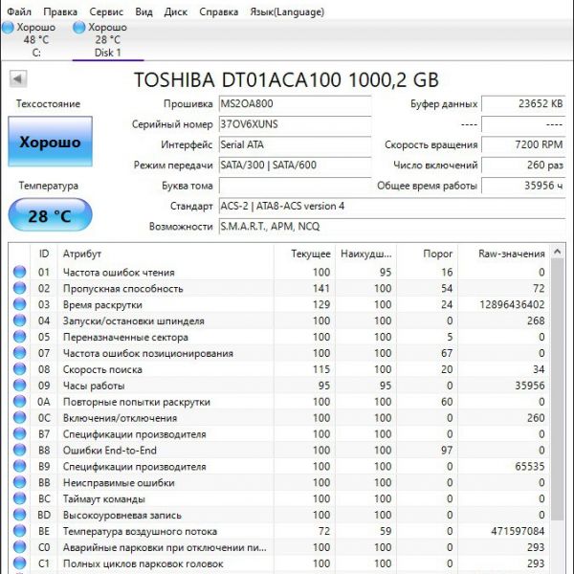This screenshot has height=574, width=574.
Task: Click the power-on count value 260 раз
Action: (523, 166)
